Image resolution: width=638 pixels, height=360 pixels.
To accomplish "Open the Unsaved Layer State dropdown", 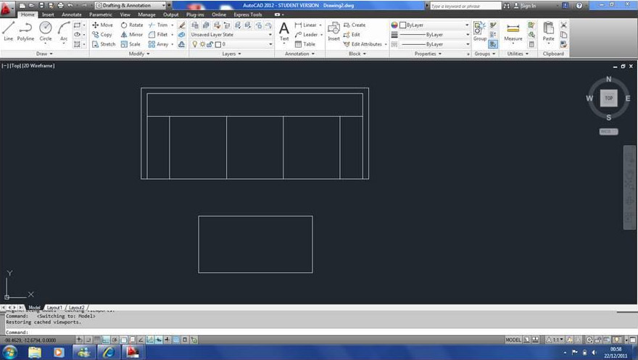I will (231, 34).
